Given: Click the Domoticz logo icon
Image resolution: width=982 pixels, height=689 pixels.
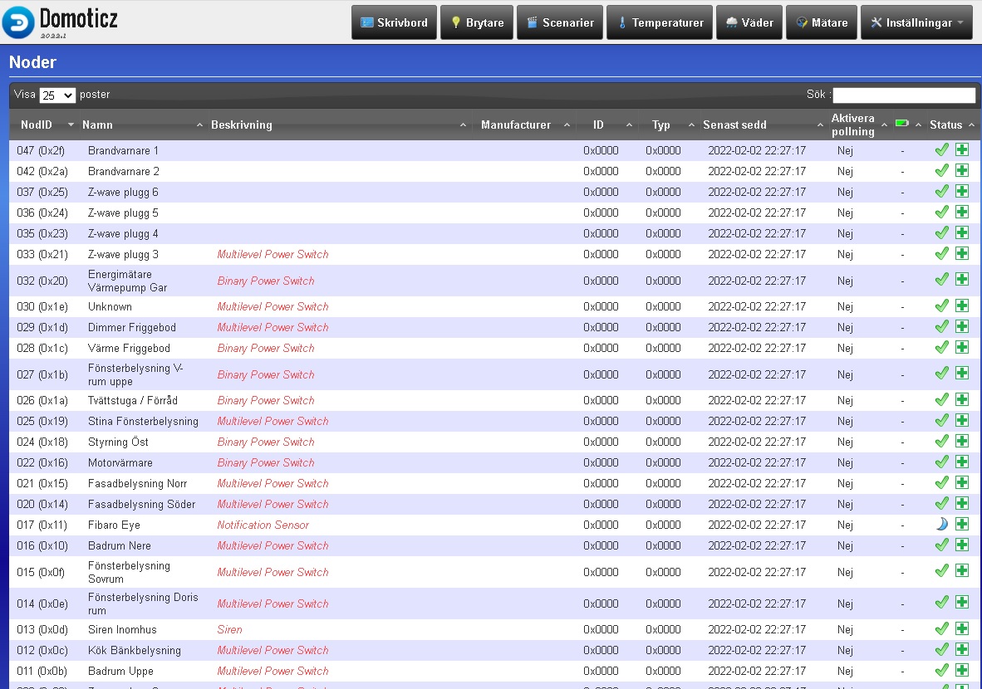Looking at the screenshot, I should 18,22.
